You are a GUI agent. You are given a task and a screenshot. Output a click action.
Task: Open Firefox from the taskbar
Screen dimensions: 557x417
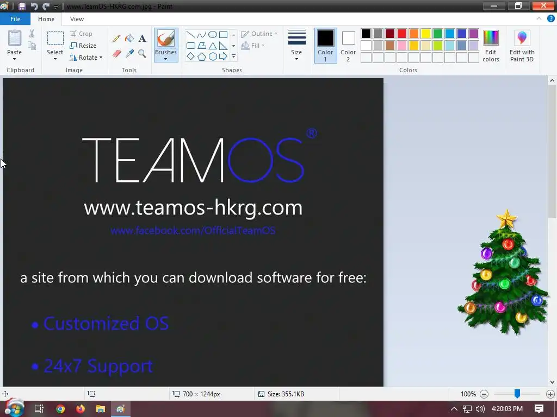(x=81, y=409)
